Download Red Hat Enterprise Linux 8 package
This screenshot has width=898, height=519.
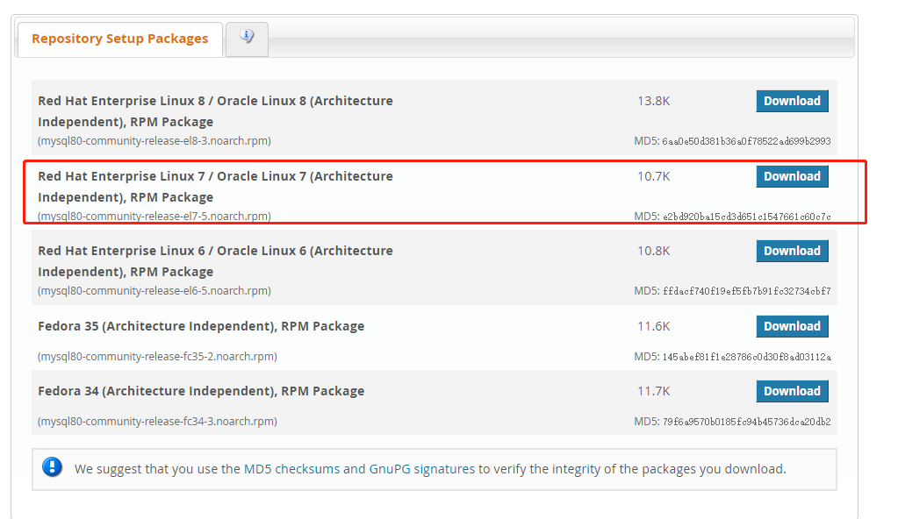(792, 102)
